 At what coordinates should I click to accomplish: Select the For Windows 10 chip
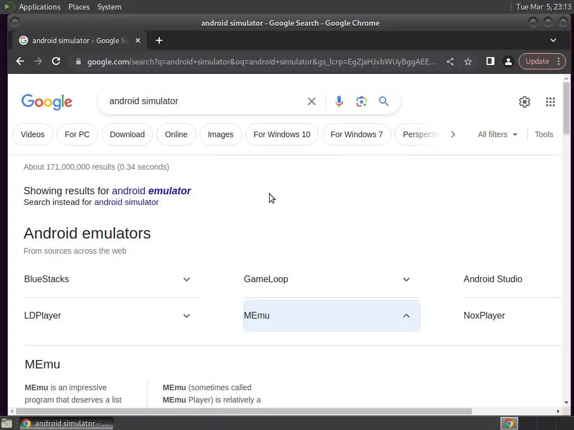pyautogui.click(x=282, y=134)
